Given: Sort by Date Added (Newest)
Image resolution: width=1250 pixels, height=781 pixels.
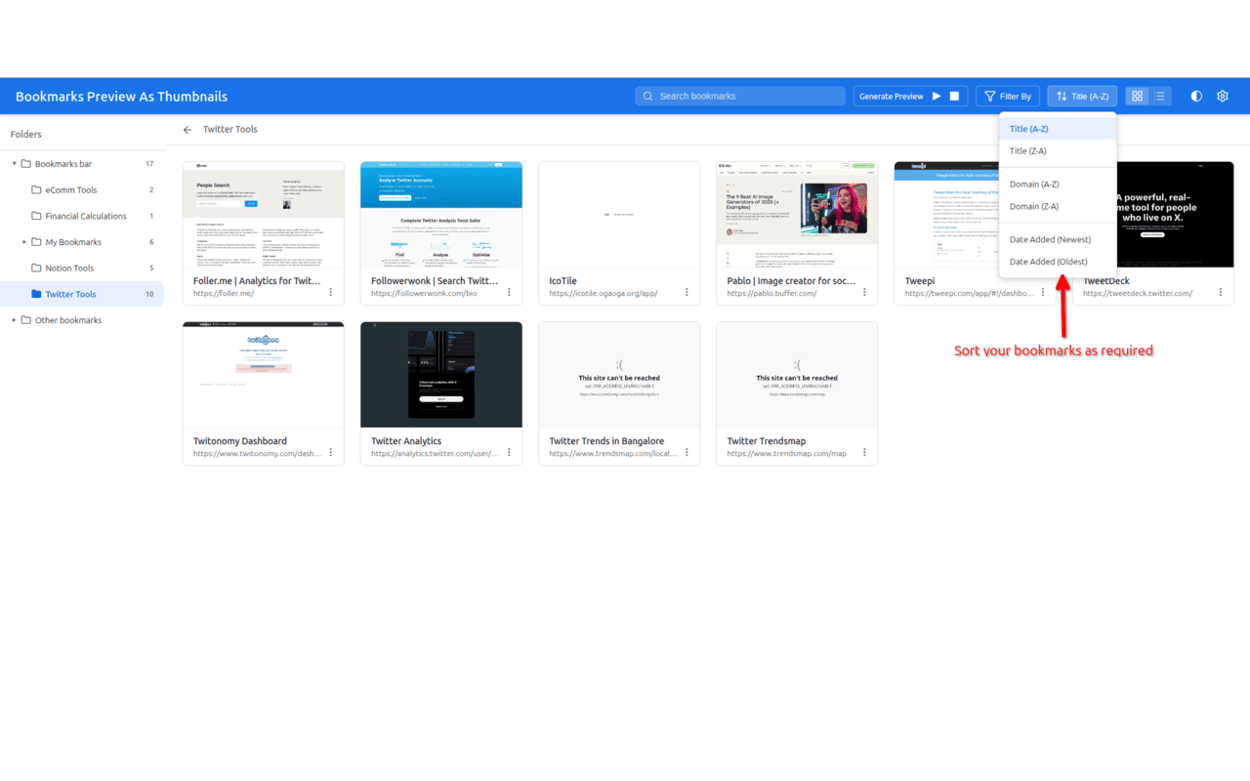Looking at the screenshot, I should [1058, 239].
